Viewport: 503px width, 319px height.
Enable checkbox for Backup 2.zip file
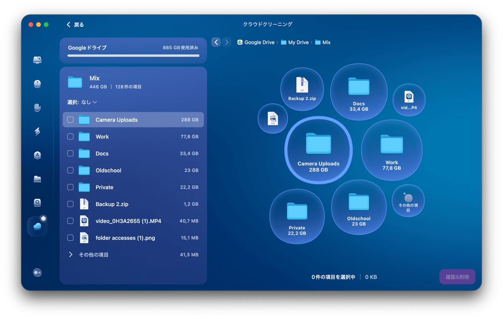coord(70,204)
